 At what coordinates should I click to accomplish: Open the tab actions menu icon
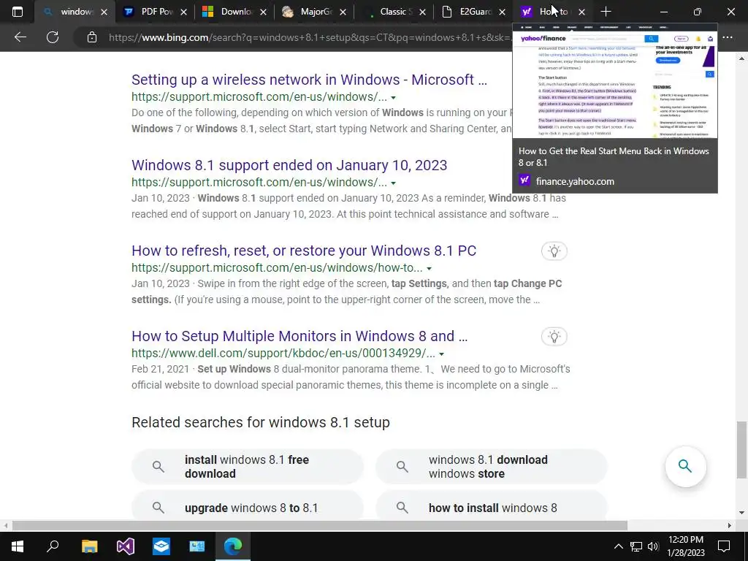pos(18,12)
